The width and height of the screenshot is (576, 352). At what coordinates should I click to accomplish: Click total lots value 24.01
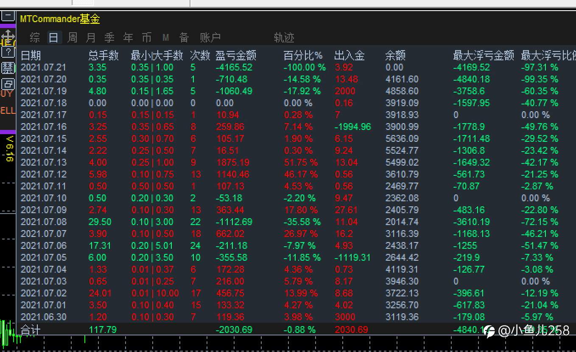[x=100, y=293]
